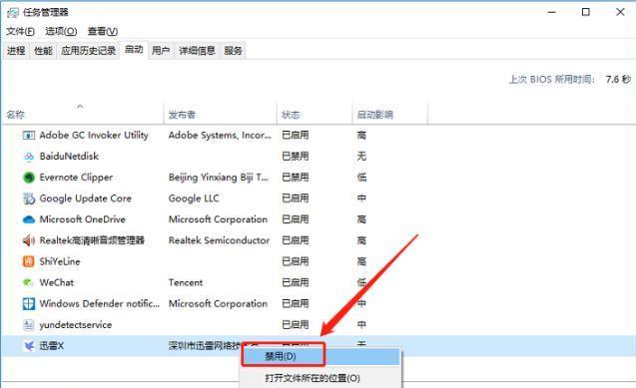This screenshot has height=388, width=636.
Task: Select the Windows Defender shield icon
Action: pos(28,304)
